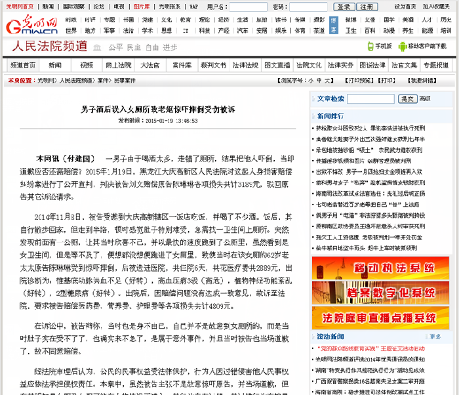Select the 法律实务 tab
The image size is (459, 395).
pos(340,66)
